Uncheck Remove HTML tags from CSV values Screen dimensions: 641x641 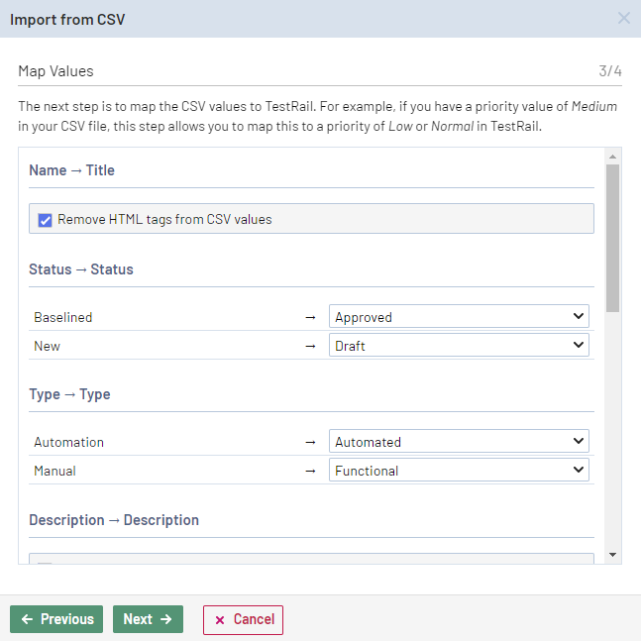(45, 220)
